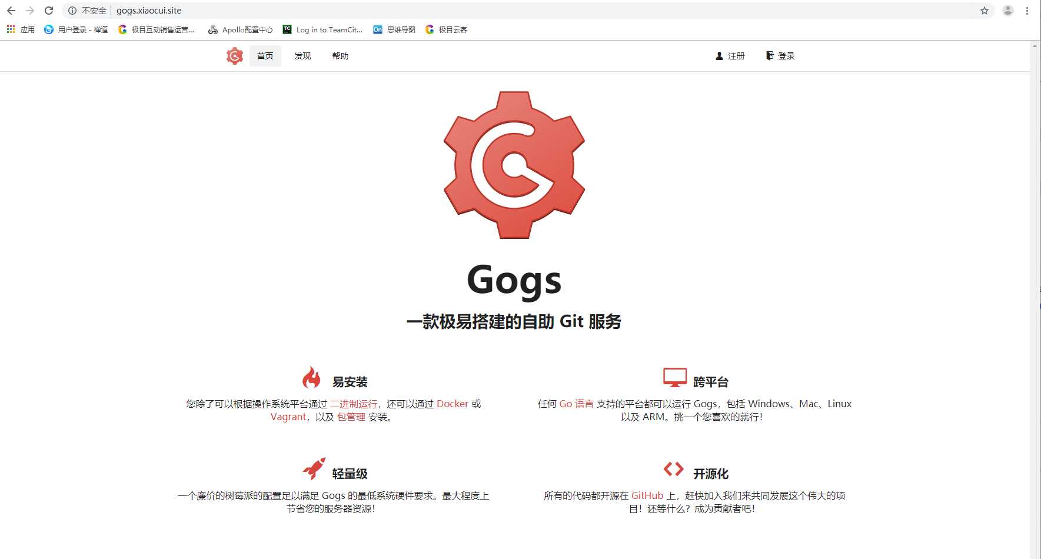Open the Apps grid bookmark

(21, 29)
